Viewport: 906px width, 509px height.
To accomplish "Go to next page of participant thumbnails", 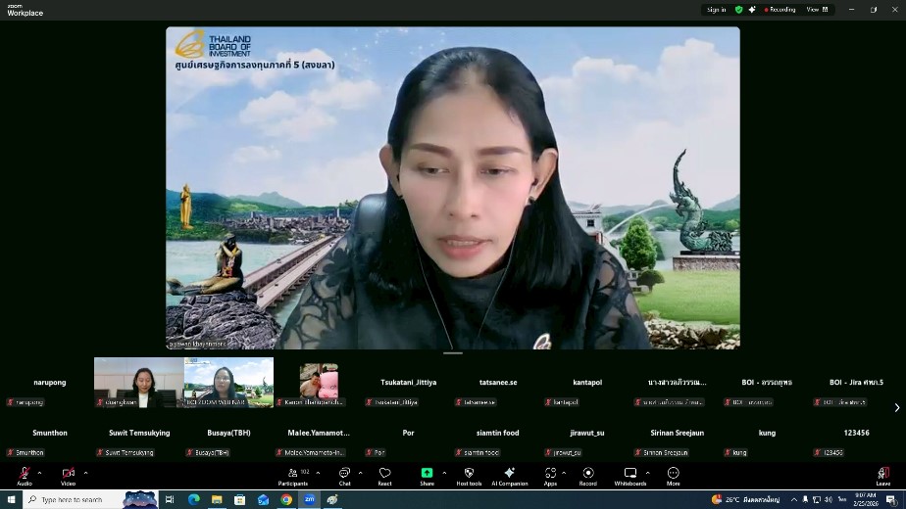I will click(x=896, y=407).
